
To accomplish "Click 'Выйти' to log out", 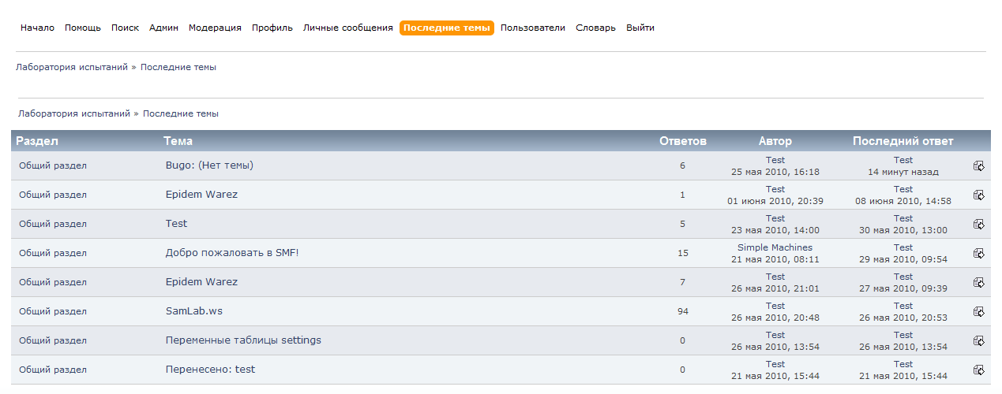I will point(640,28).
